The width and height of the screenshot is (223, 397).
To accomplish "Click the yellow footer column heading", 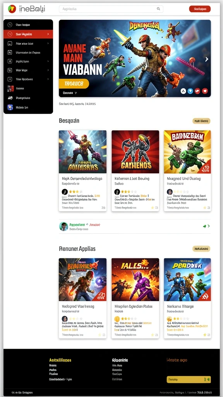I will [x=60, y=360].
